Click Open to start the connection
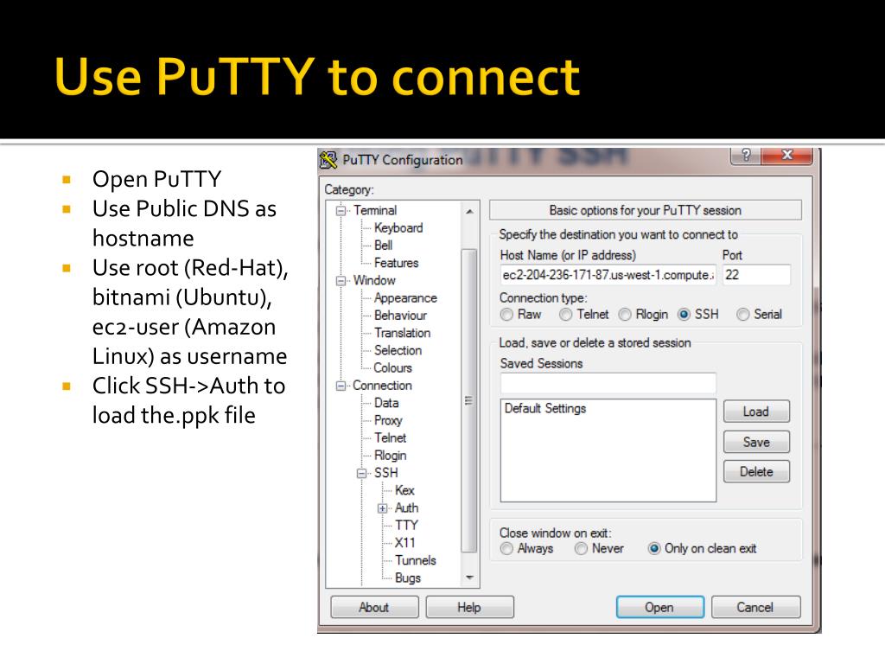The width and height of the screenshot is (885, 664). click(659, 608)
